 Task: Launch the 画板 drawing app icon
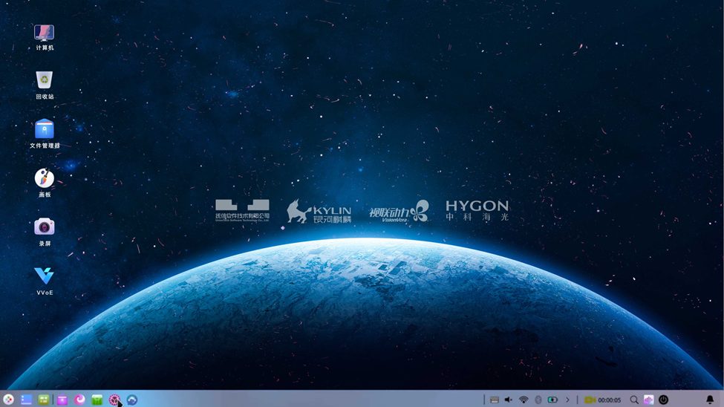44,178
